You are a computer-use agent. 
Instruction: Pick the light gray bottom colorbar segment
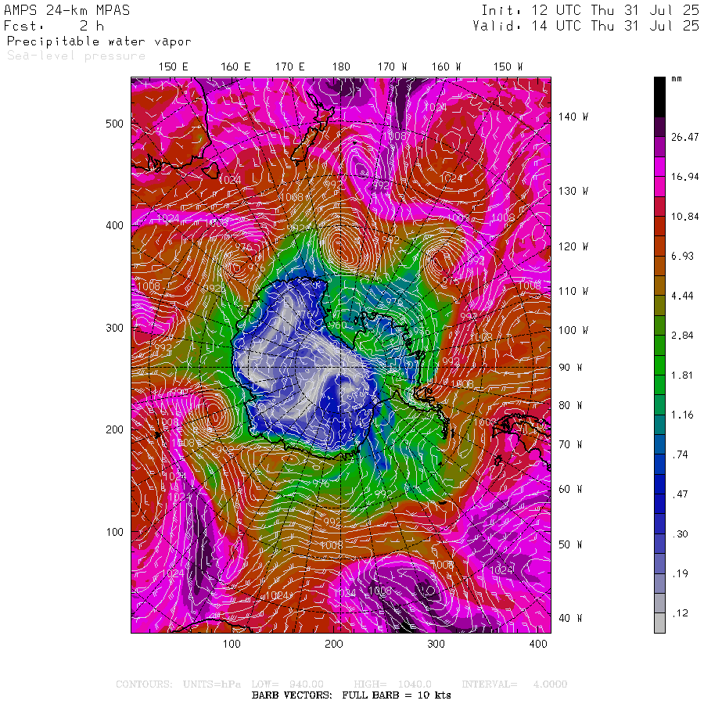[659, 623]
